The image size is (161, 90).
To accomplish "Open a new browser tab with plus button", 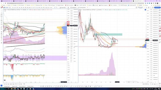I will (145, 1).
